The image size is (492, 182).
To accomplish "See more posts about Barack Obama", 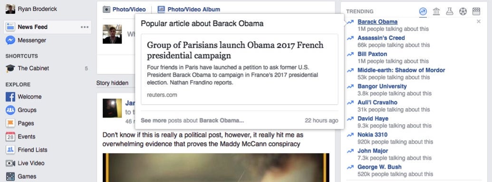I will click(193, 120).
